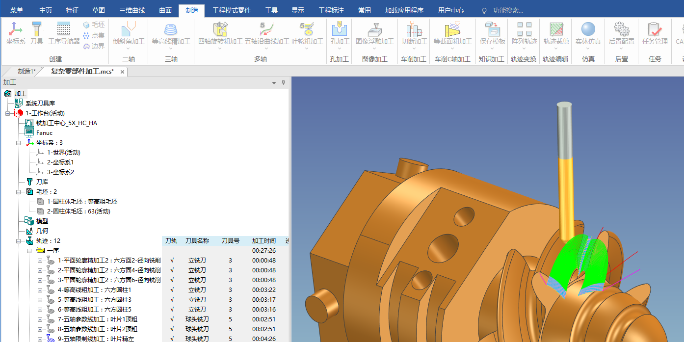Click the 功能搜索 search field

click(508, 10)
